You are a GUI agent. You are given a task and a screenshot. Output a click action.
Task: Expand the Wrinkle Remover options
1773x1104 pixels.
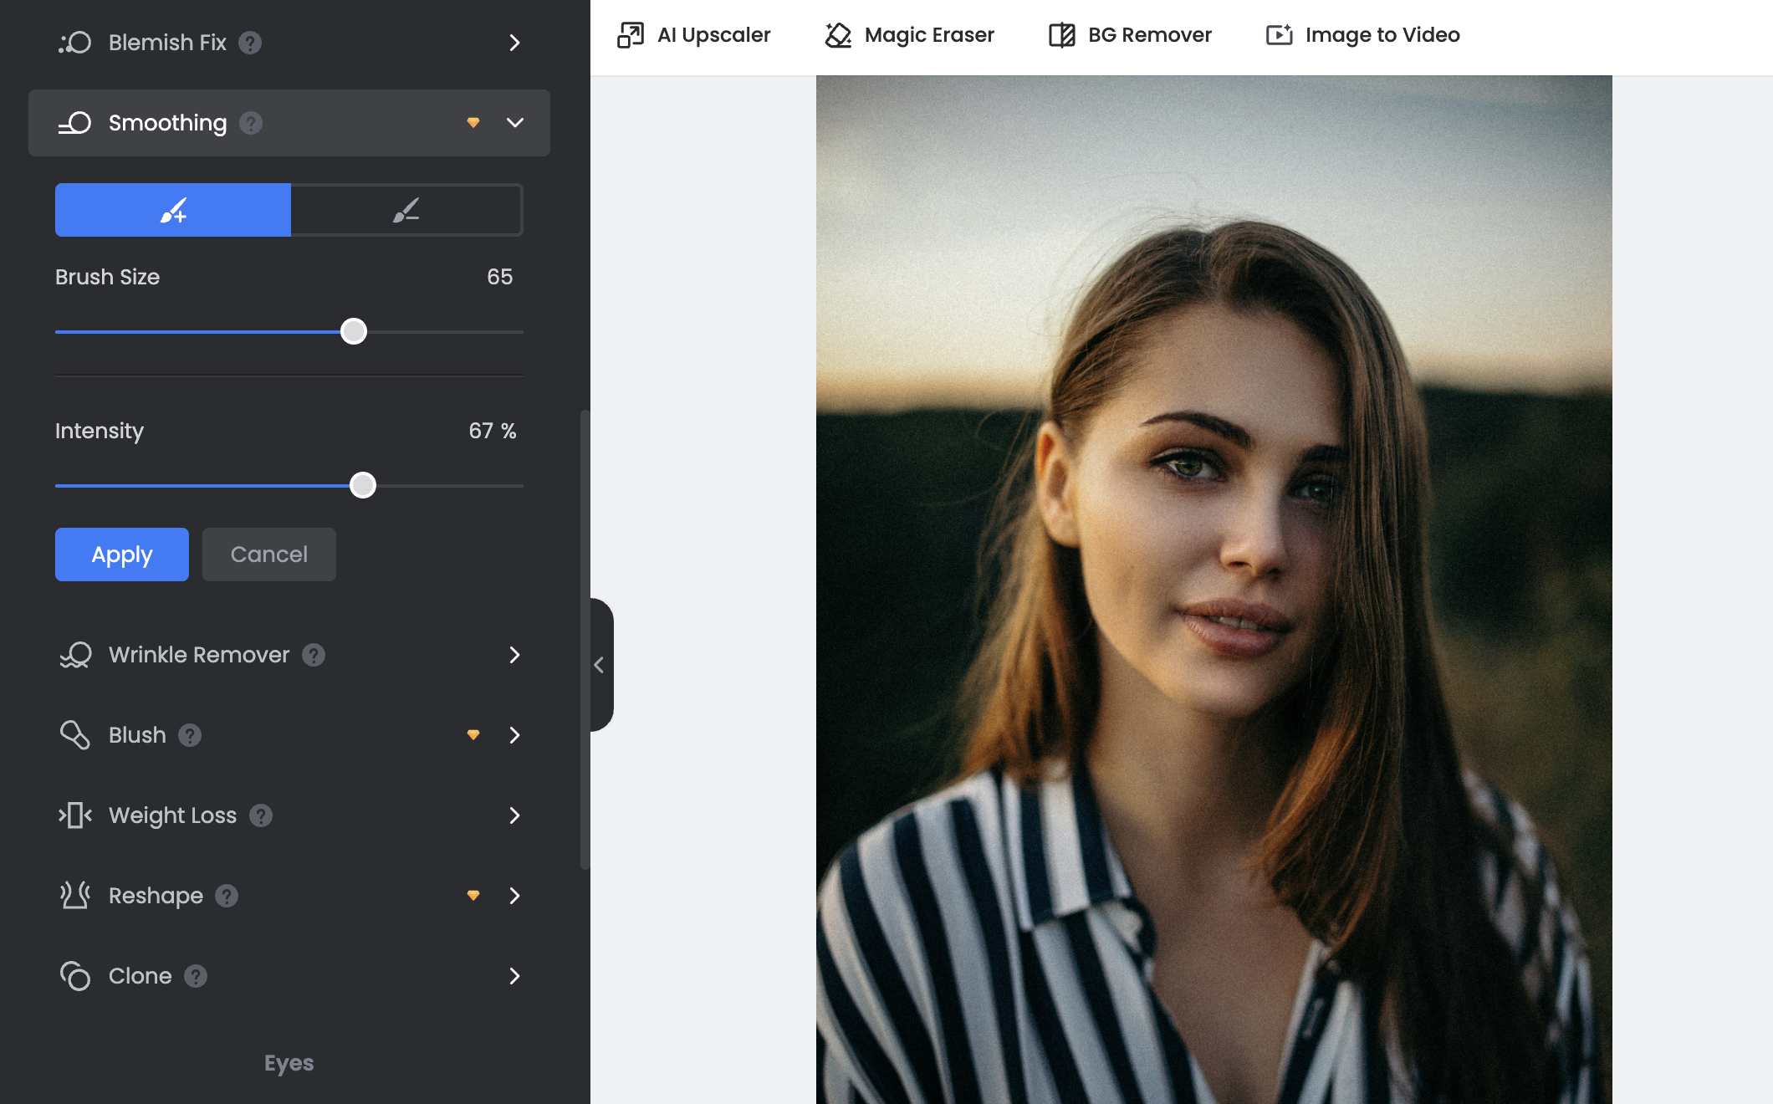515,655
